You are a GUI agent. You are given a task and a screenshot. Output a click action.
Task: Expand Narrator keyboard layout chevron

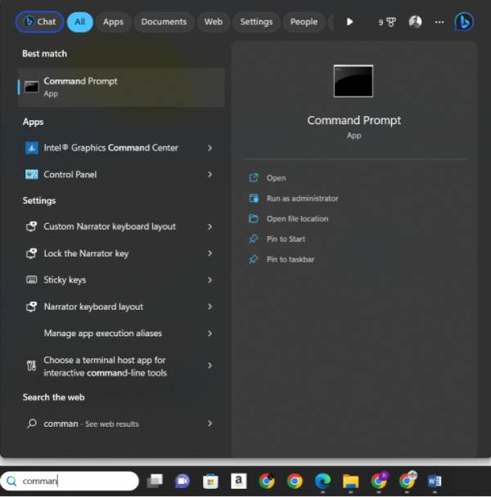(x=209, y=307)
